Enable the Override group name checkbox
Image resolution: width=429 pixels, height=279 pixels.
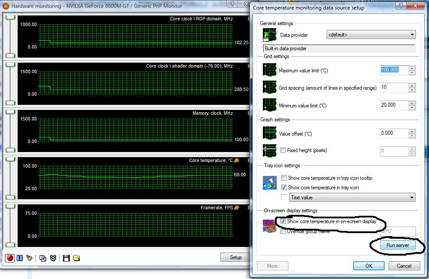(x=283, y=231)
